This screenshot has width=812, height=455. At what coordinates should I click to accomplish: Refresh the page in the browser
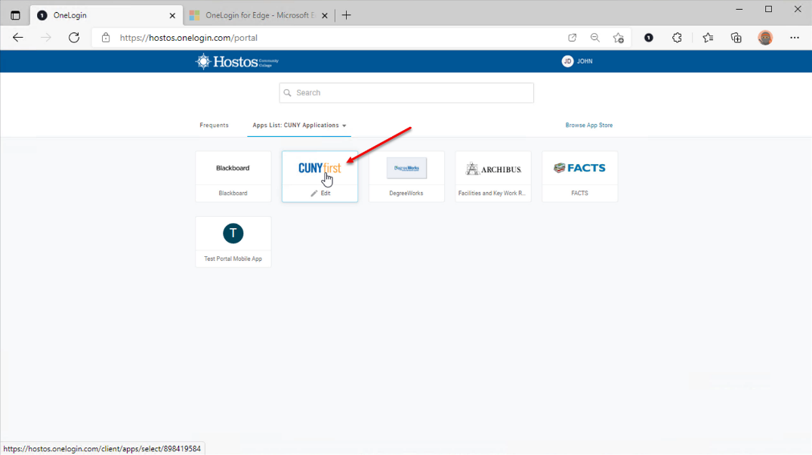tap(74, 38)
